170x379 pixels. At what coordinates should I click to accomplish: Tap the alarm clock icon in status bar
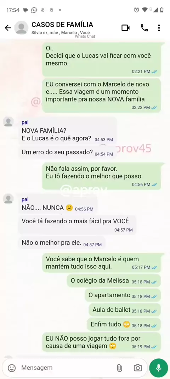(x=136, y=10)
